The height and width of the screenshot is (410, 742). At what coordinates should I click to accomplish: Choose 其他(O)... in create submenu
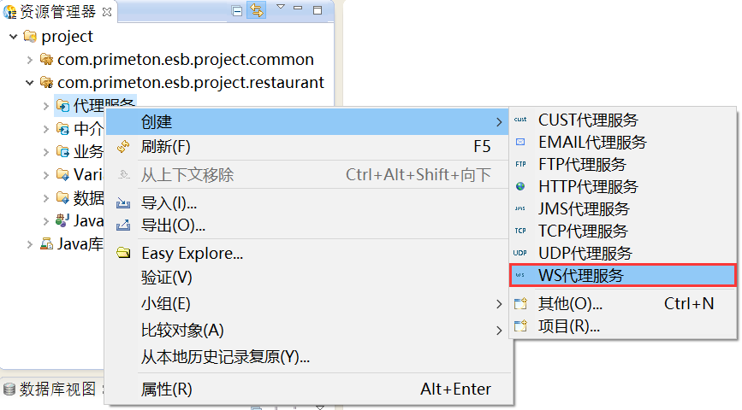click(x=623, y=304)
